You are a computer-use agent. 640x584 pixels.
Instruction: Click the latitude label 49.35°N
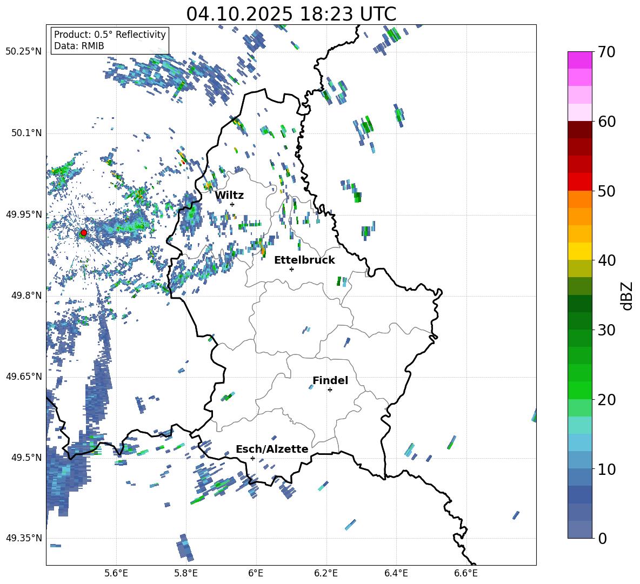coord(24,538)
